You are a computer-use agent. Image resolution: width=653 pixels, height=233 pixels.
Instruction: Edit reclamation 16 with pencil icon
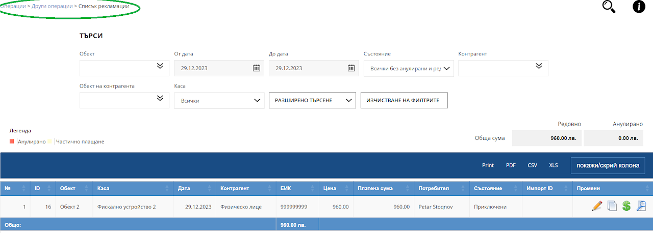pyautogui.click(x=597, y=206)
